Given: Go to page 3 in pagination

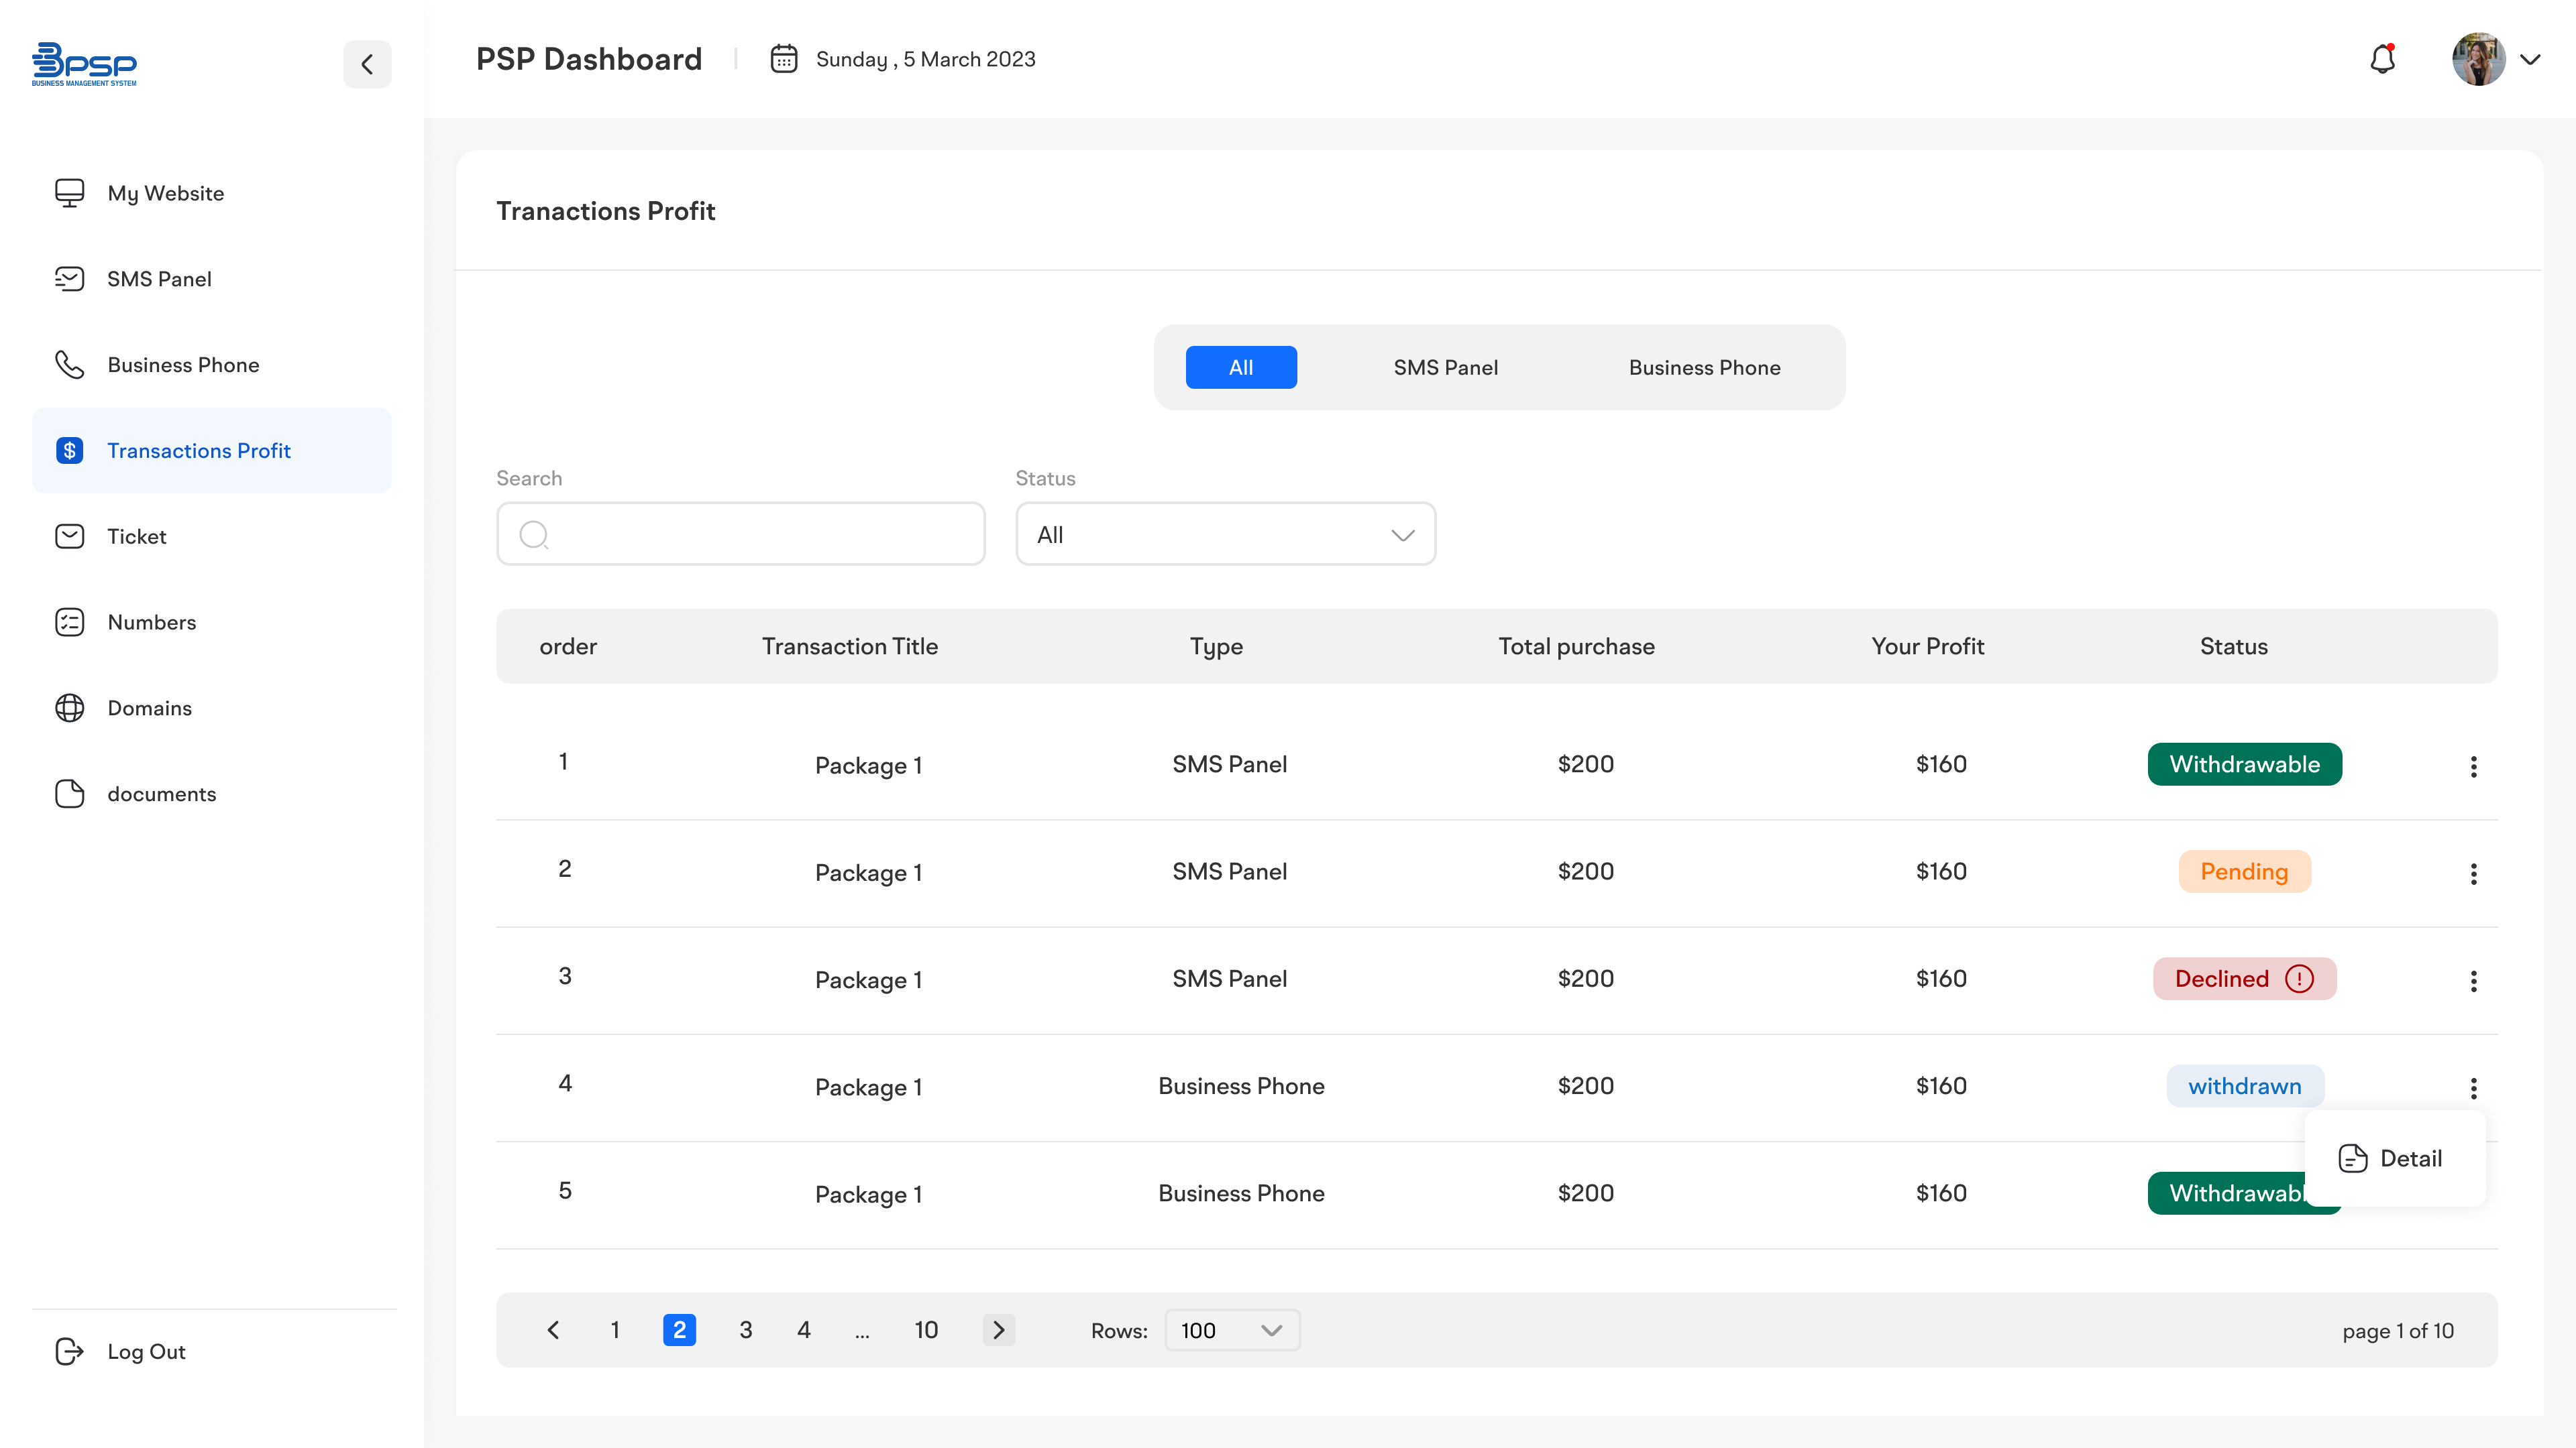Looking at the screenshot, I should [x=745, y=1330].
